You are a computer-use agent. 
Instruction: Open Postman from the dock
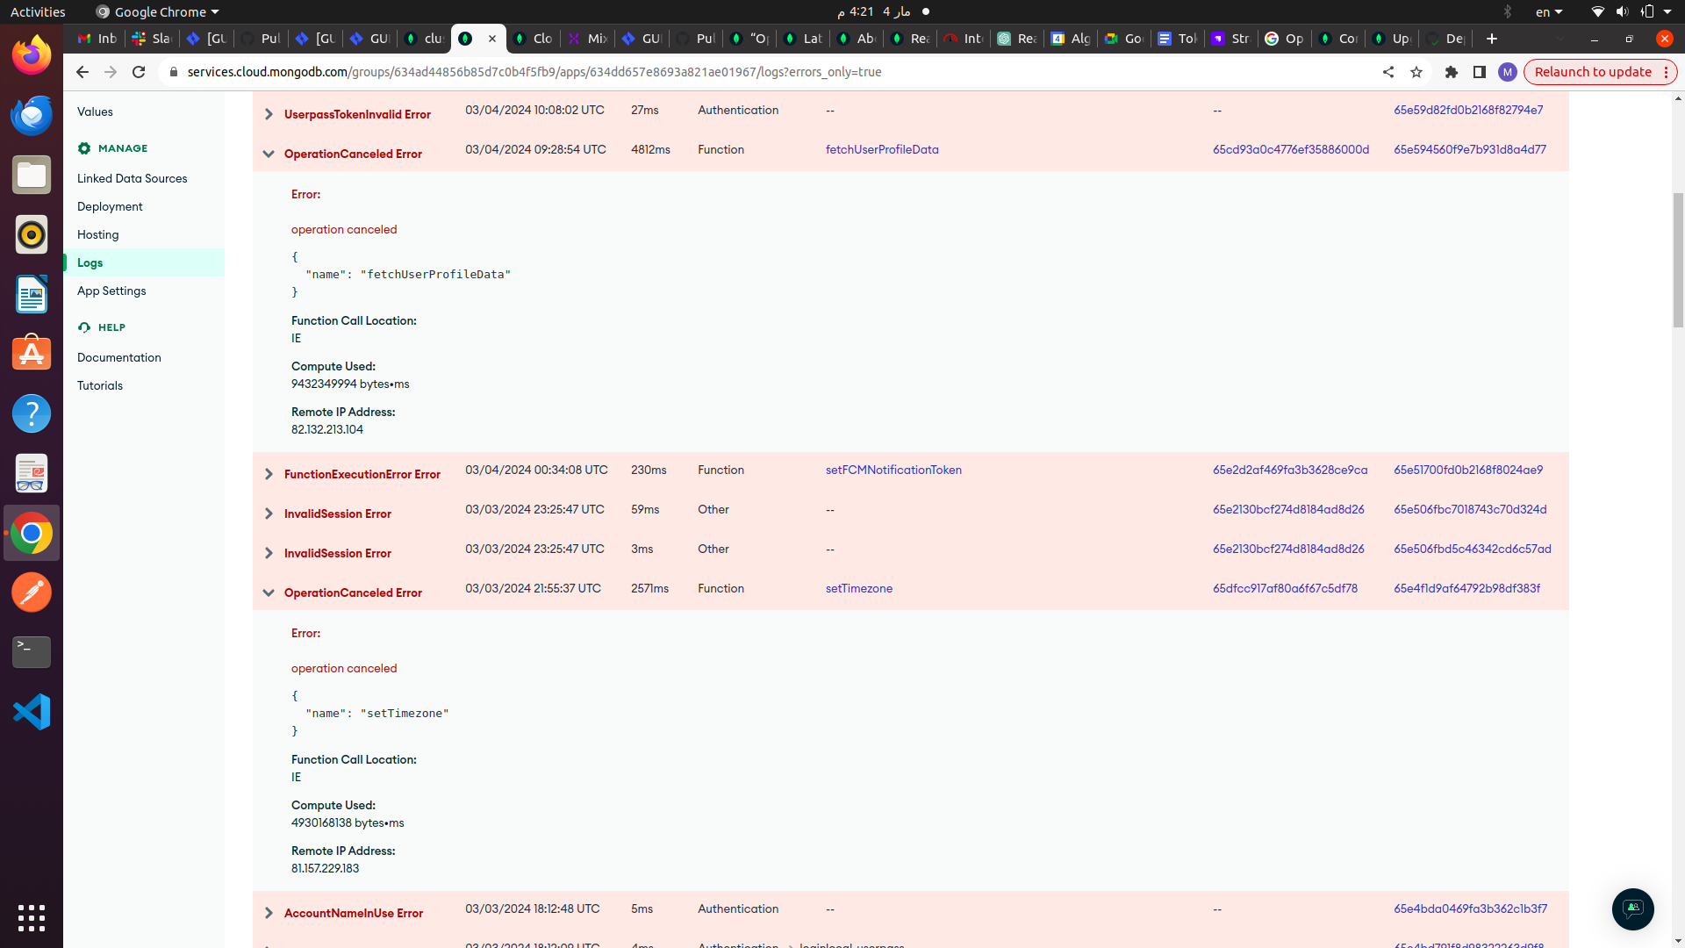click(32, 592)
